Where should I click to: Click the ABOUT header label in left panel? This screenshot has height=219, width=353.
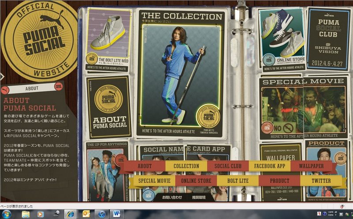[x=32, y=88]
